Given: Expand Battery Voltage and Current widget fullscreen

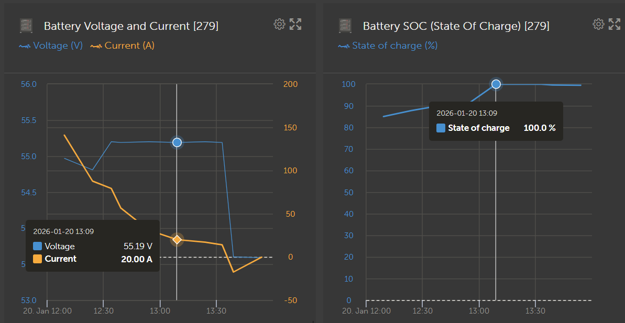Looking at the screenshot, I should (295, 24).
